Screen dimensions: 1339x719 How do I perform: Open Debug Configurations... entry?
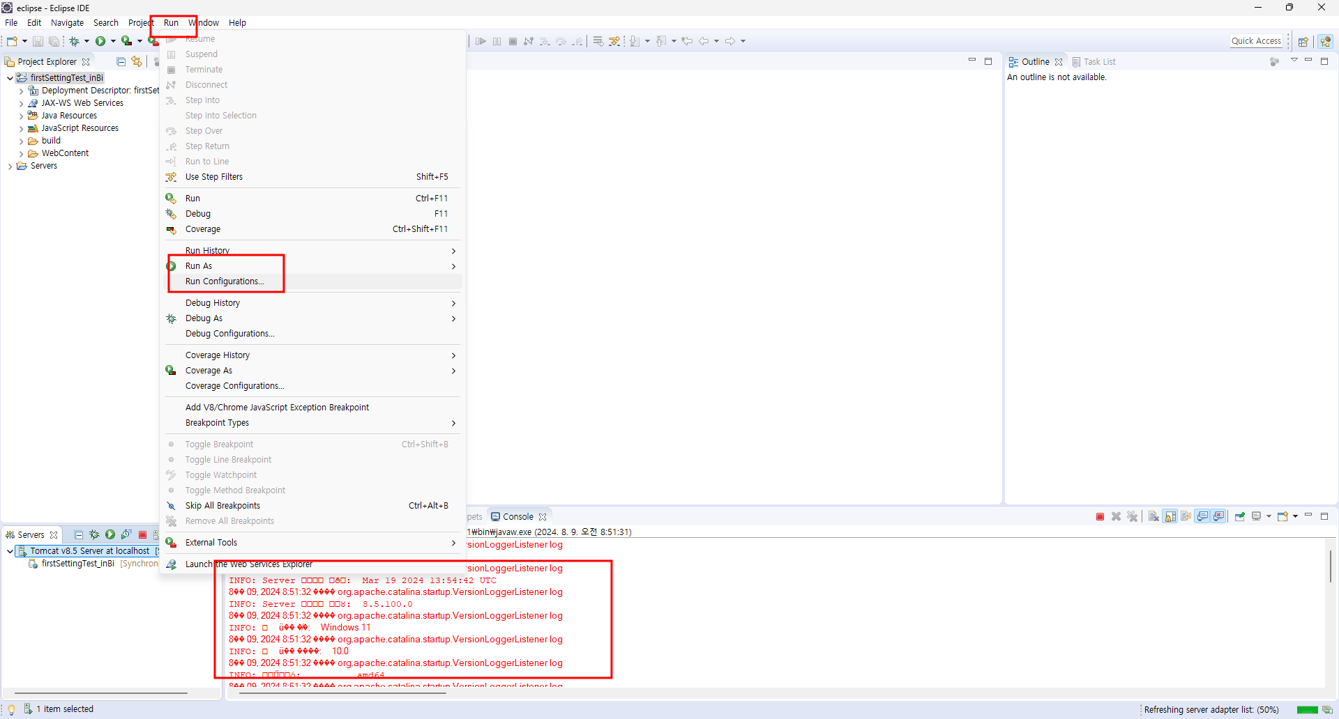pyautogui.click(x=313, y=334)
